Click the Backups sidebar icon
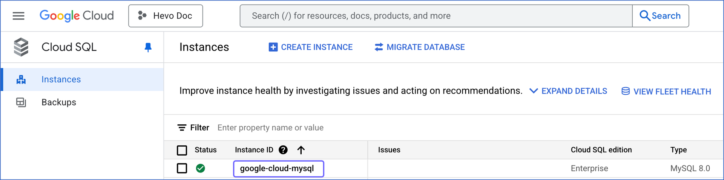The width and height of the screenshot is (724, 180). (x=21, y=102)
